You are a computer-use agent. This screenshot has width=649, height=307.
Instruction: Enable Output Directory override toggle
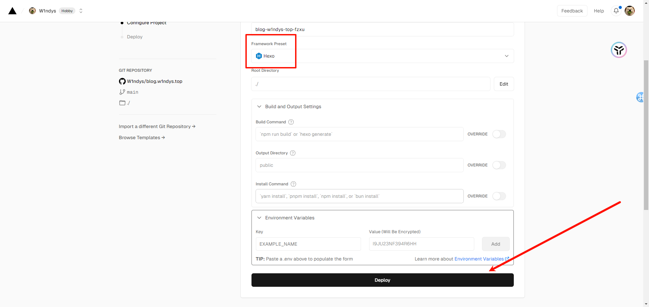499,165
